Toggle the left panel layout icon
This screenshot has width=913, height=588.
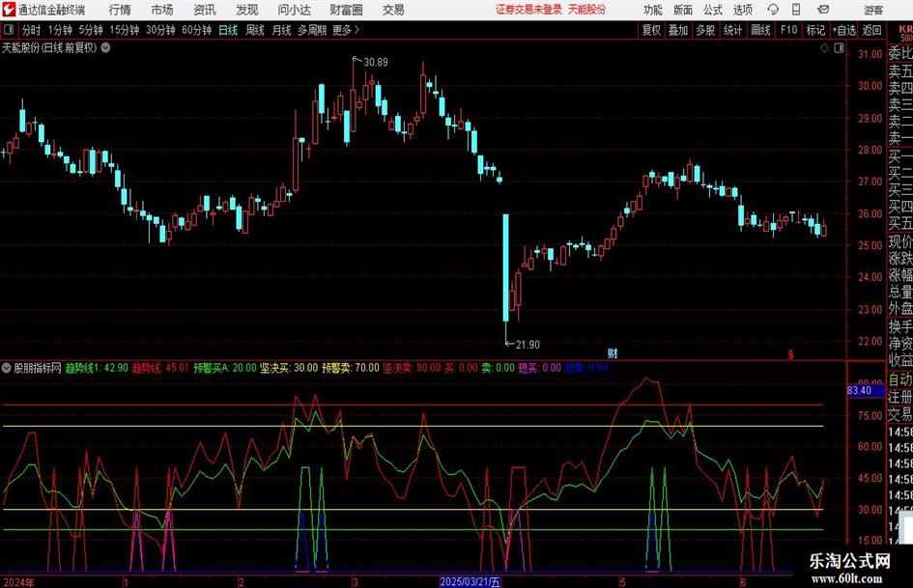pos(9,30)
